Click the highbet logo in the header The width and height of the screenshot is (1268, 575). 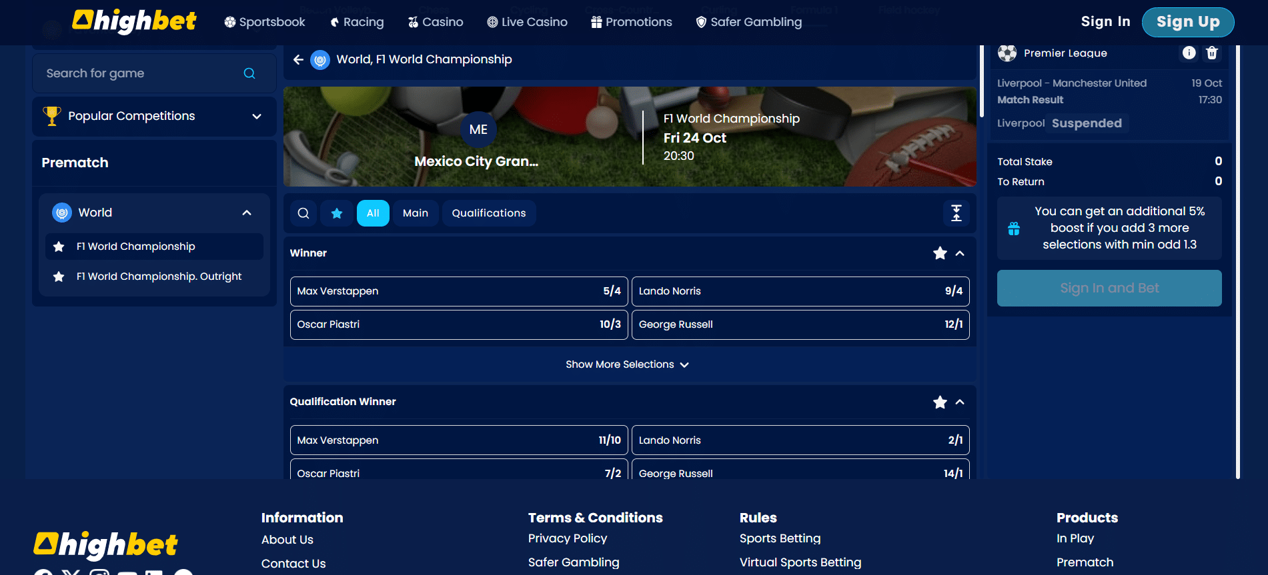tap(135, 21)
